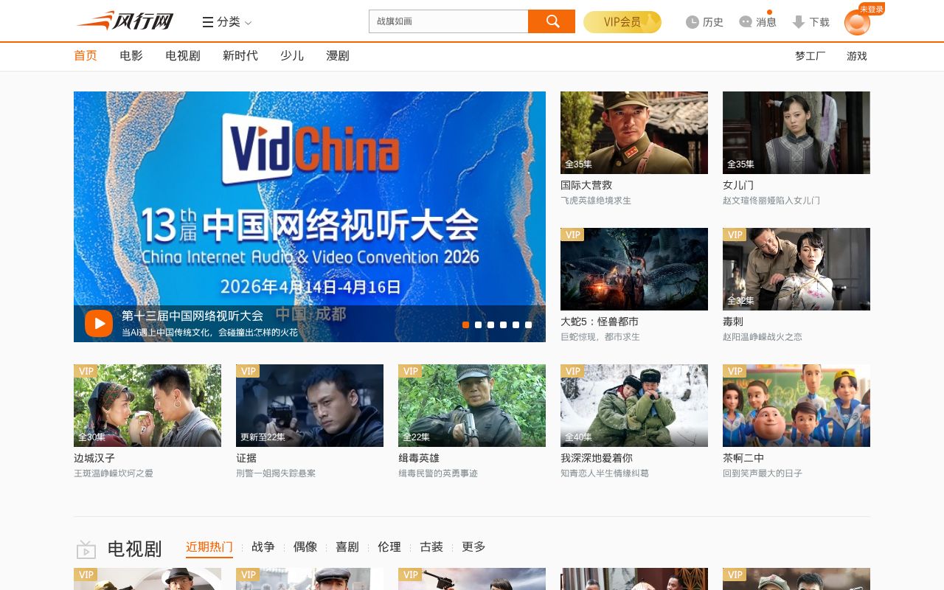Open the VIP会员 membership button
Image resolution: width=944 pixels, height=590 pixels.
point(622,22)
